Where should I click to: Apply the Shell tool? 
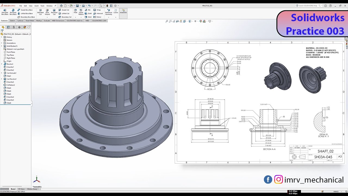tap(88, 17)
